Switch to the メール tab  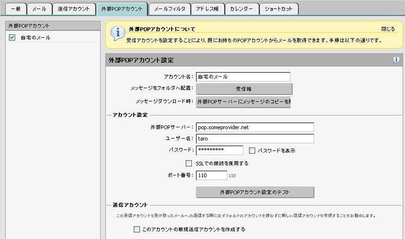click(39, 9)
